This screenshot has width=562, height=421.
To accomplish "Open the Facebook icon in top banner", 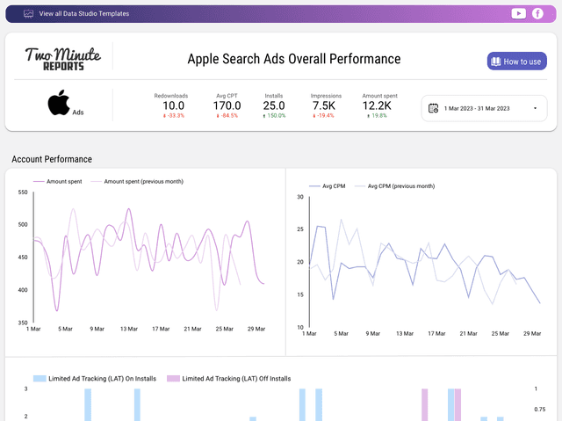I will click(537, 14).
